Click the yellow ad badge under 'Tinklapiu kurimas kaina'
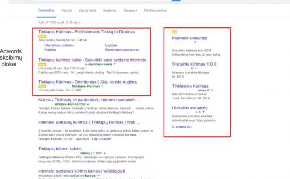The width and height of the screenshot is (290, 179). pos(42,64)
